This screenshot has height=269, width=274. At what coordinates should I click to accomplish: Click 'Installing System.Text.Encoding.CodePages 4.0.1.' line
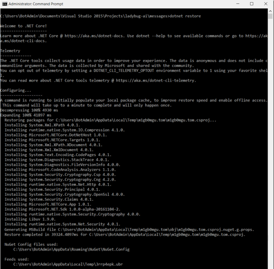[58, 155]
